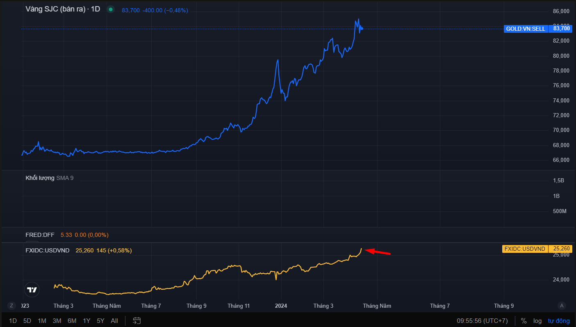Click the yellow FXIDC:USDVND axis label
Image resolution: width=576 pixels, height=327 pixels.
pyautogui.click(x=525, y=249)
